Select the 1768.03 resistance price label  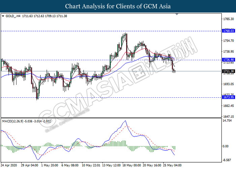(229, 31)
